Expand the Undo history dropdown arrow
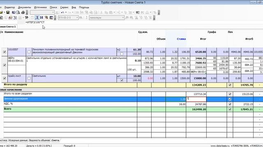 66,12
